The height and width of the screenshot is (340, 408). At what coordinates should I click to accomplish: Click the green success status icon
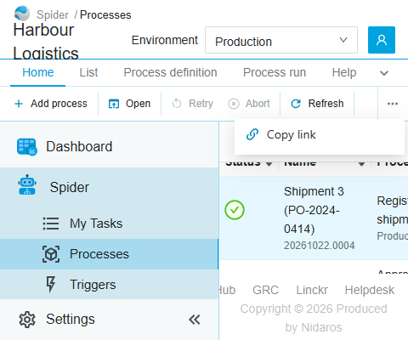[x=235, y=210]
